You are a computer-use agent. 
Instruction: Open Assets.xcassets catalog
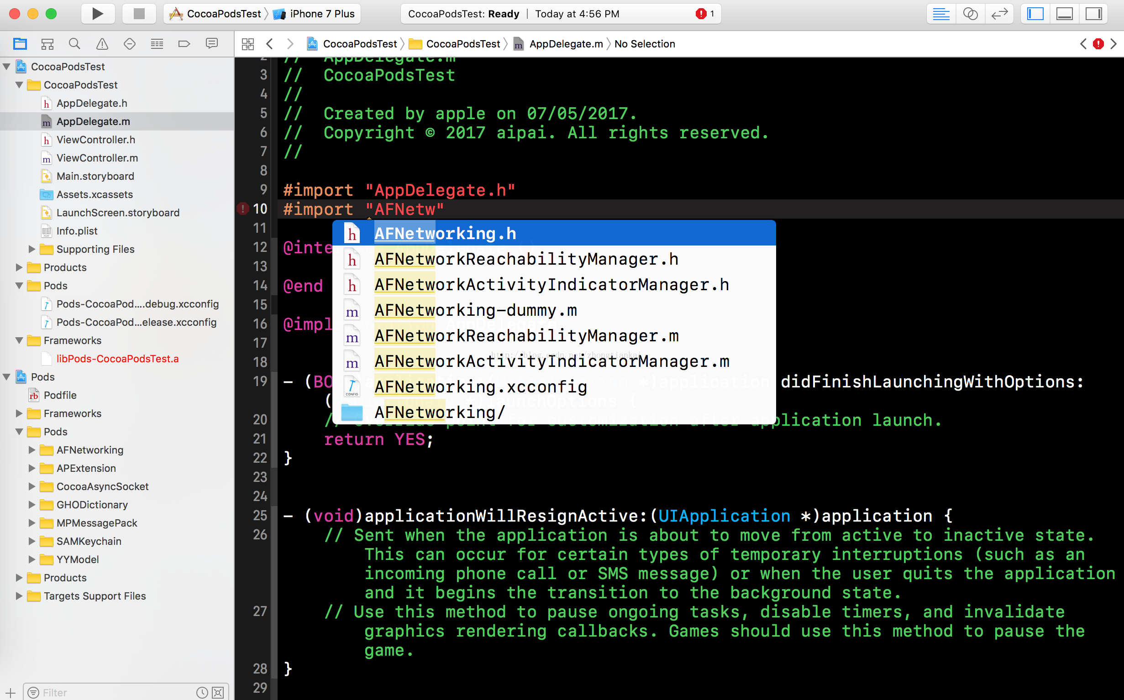(117, 194)
